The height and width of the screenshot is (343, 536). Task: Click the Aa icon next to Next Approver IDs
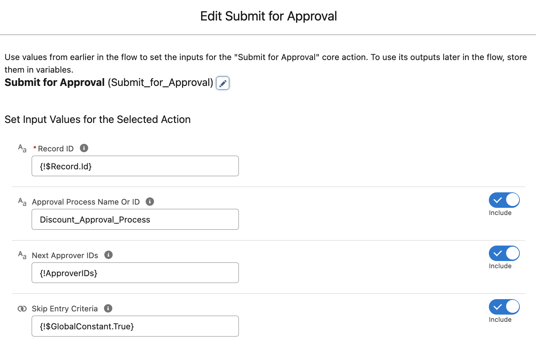pos(22,255)
